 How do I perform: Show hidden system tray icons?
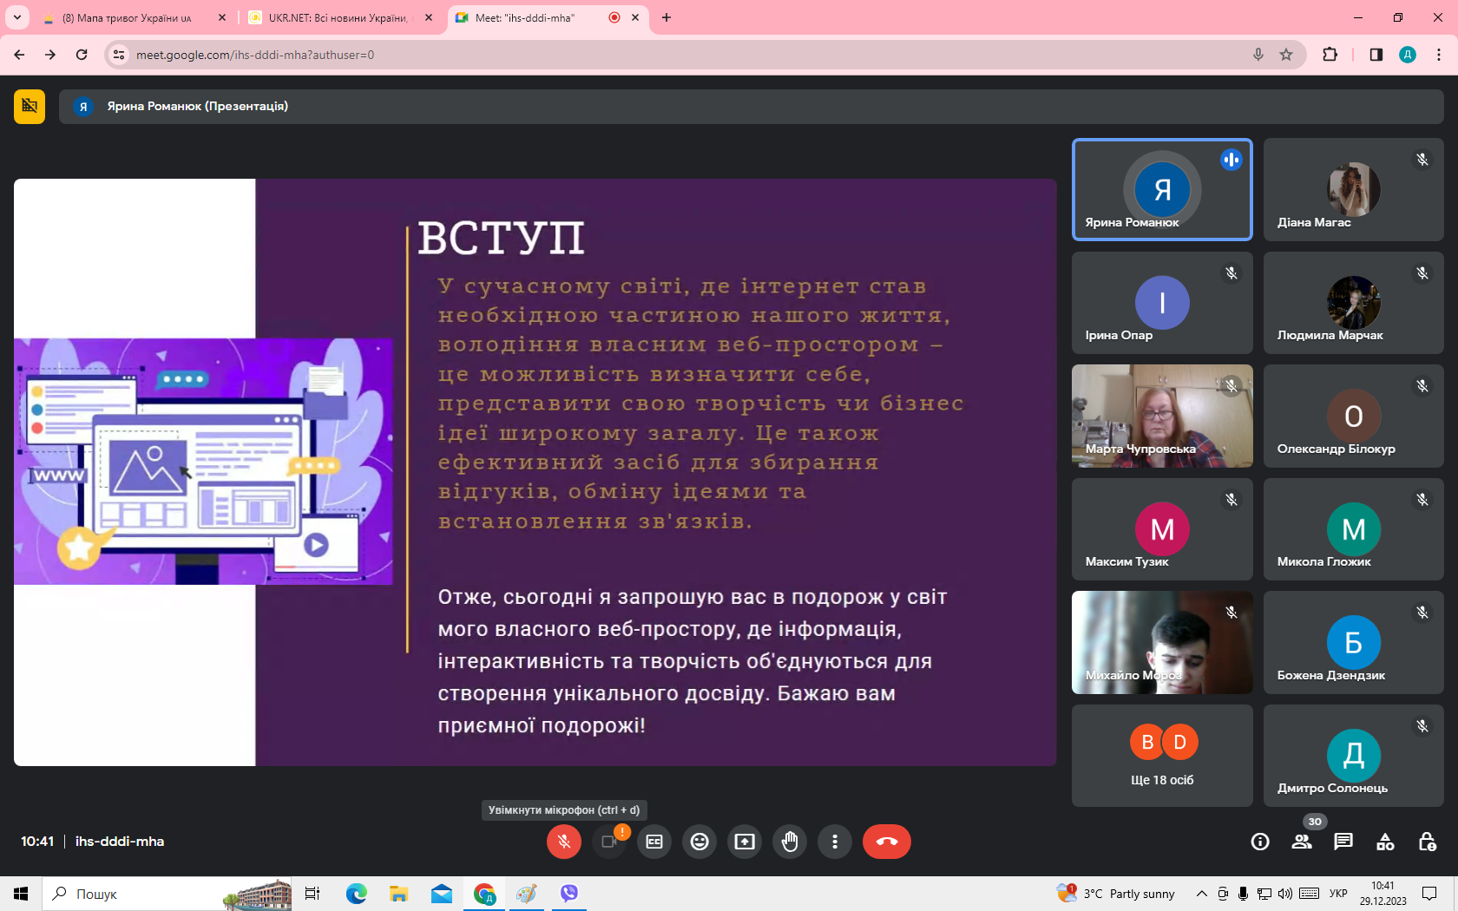[1201, 894]
